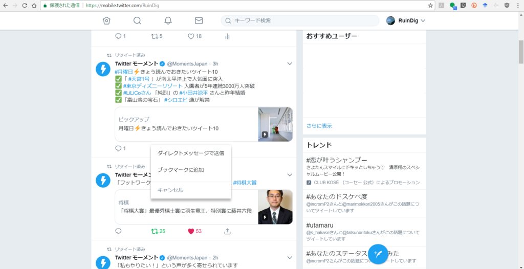Open direct messages envelope icon
The image size is (524, 269).
(x=199, y=21)
